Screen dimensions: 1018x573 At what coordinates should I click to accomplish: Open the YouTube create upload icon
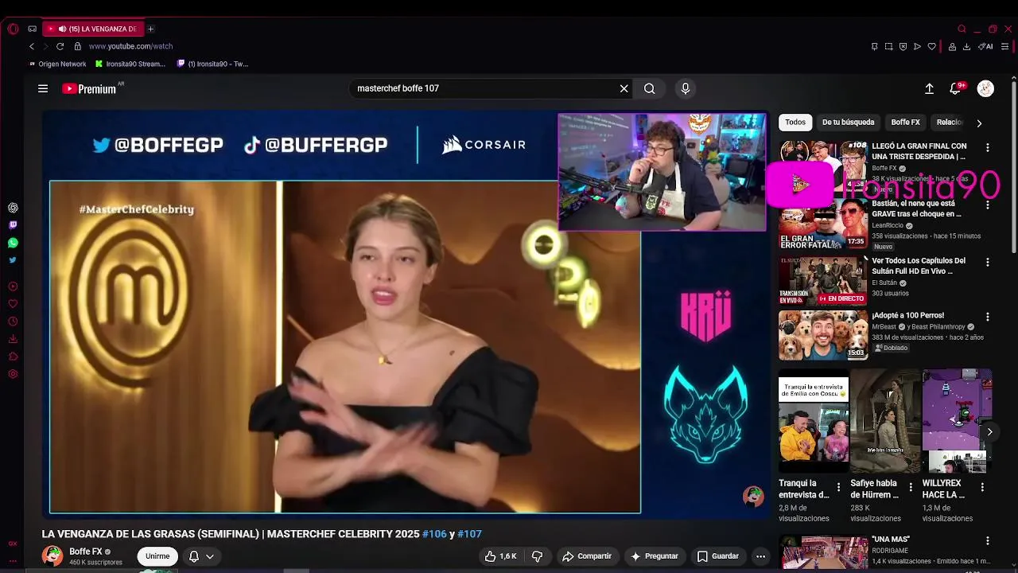tap(929, 88)
